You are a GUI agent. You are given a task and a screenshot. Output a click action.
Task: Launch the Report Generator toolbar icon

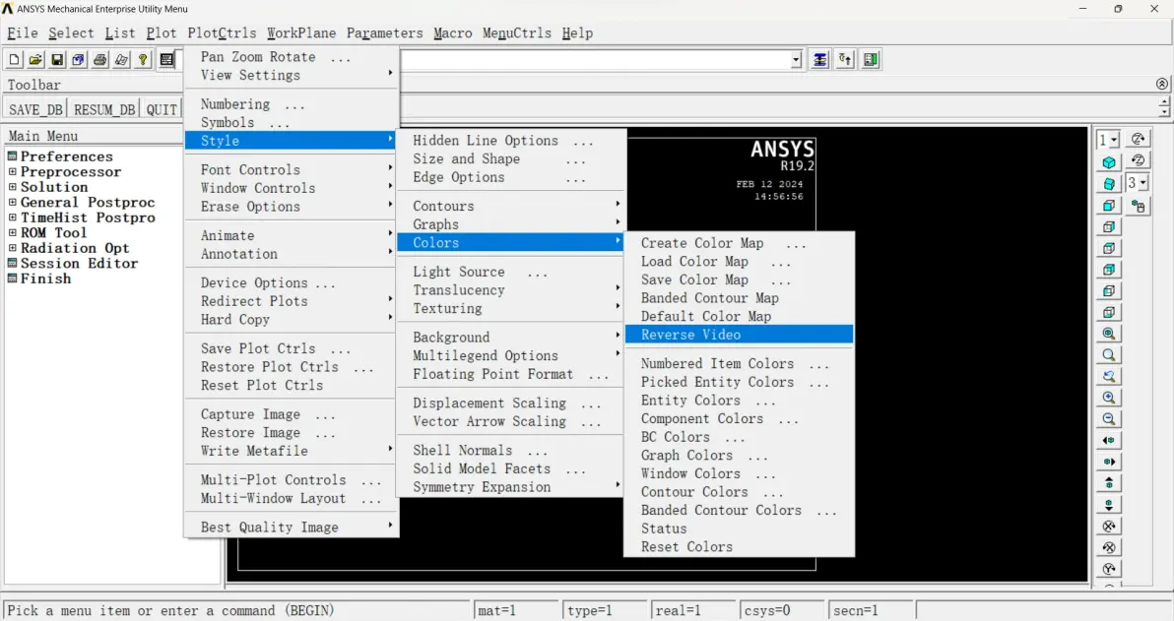click(x=121, y=60)
